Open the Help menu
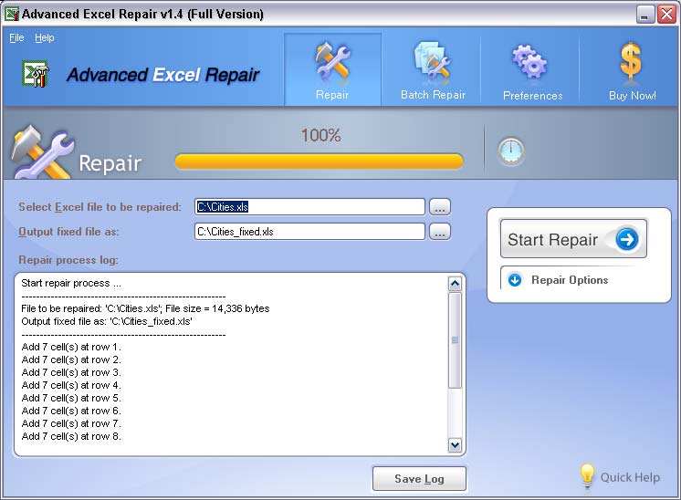 point(45,37)
